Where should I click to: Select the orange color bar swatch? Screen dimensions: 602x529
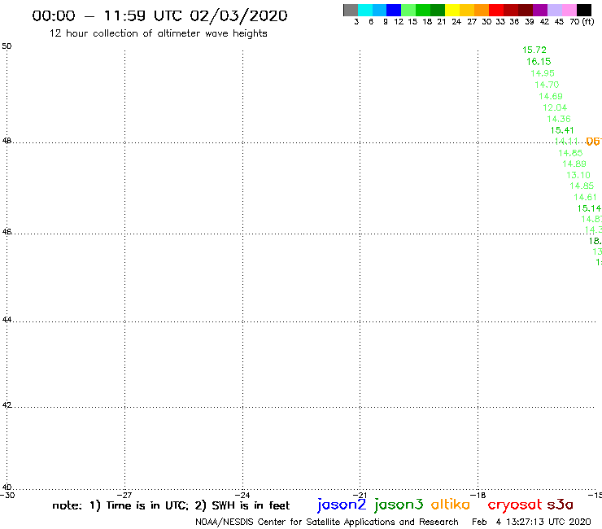tap(482, 10)
